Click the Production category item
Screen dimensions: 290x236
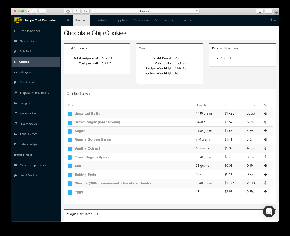point(227,58)
